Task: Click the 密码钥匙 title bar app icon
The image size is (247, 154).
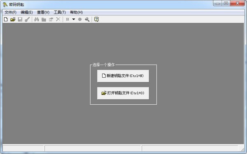Action: (x=5, y=5)
